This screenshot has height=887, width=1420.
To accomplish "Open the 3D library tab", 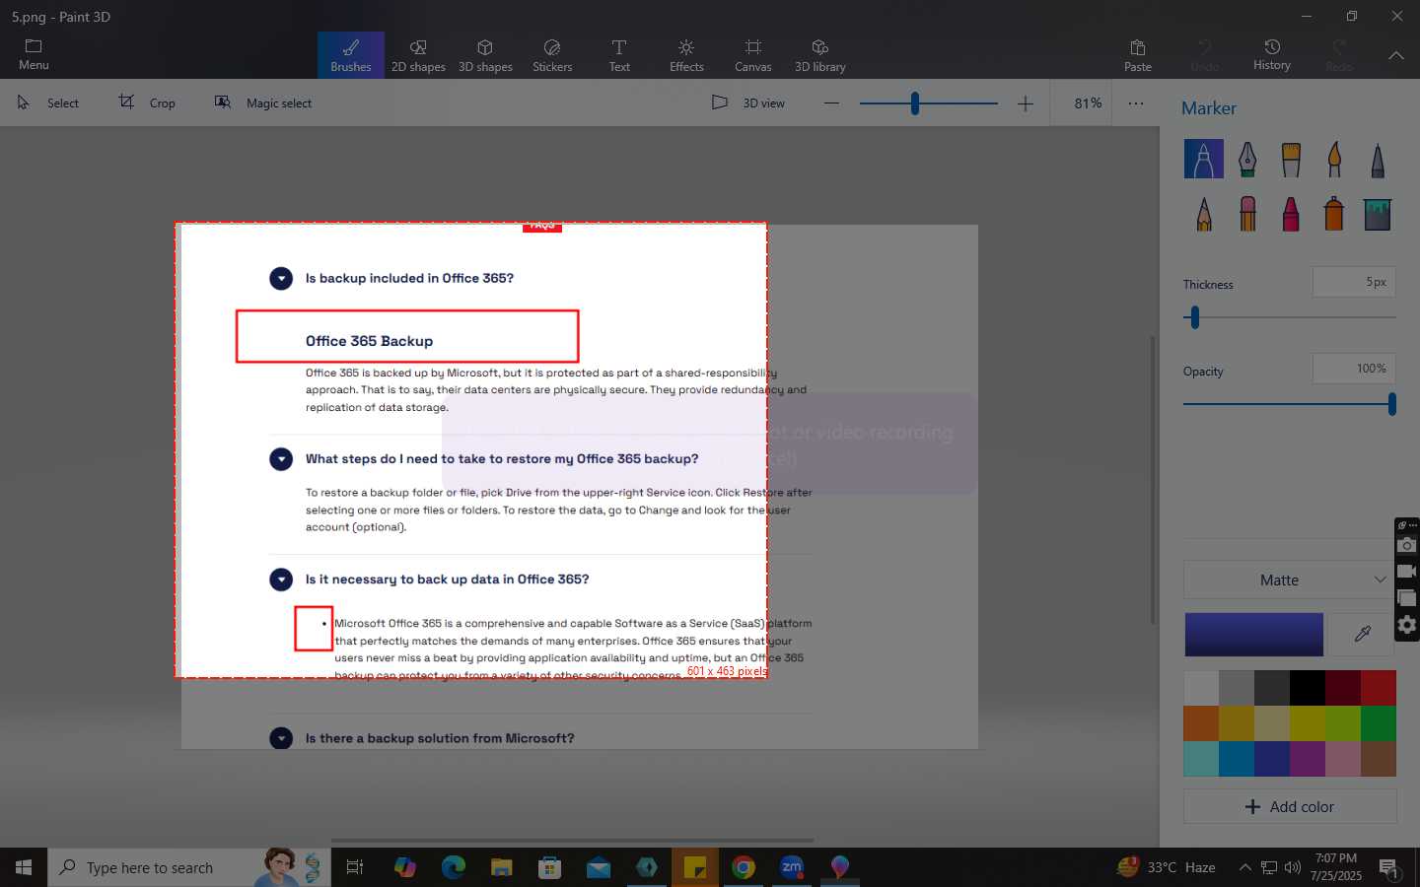I will [820, 55].
